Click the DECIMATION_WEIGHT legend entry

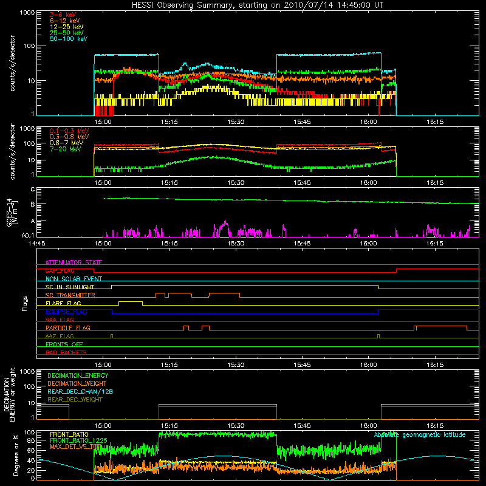click(77, 383)
